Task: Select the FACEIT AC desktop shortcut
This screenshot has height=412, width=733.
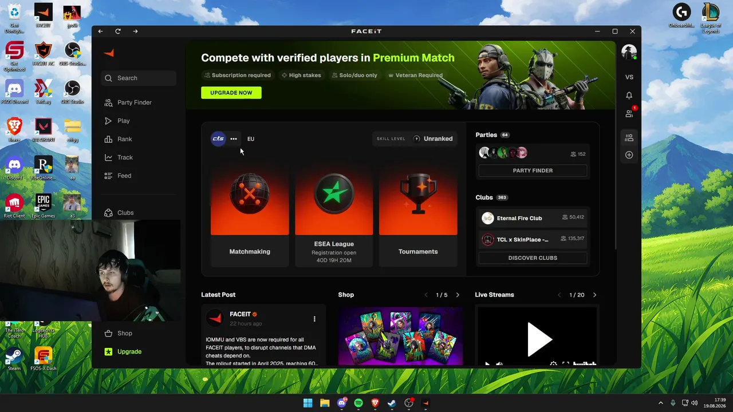Action: pyautogui.click(x=43, y=54)
